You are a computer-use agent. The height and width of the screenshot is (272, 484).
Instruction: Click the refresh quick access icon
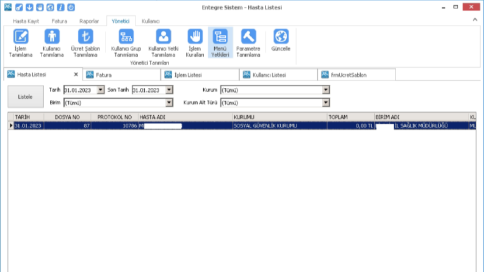pos(50,7)
